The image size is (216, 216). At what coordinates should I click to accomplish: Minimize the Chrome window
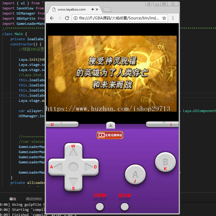(157, 4)
